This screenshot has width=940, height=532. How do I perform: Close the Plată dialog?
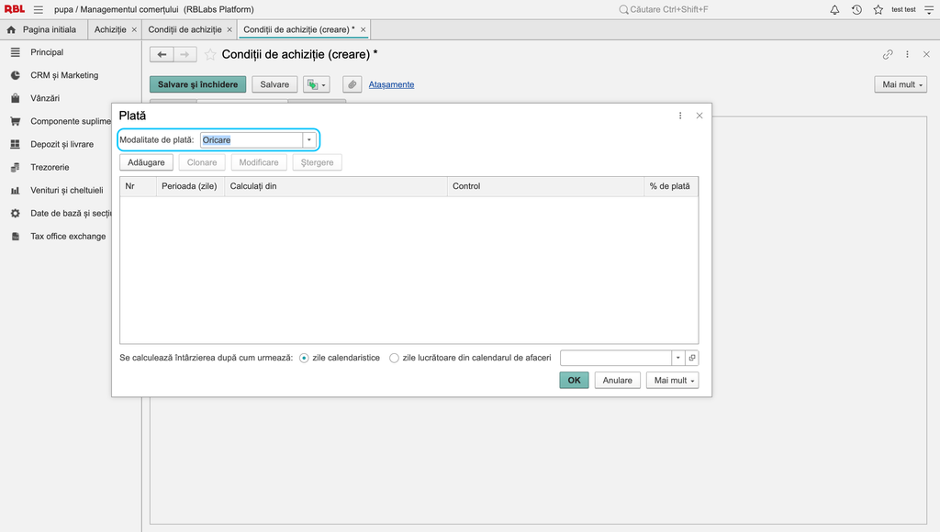(699, 116)
